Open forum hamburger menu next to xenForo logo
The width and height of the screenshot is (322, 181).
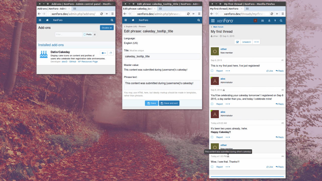coord(213,21)
